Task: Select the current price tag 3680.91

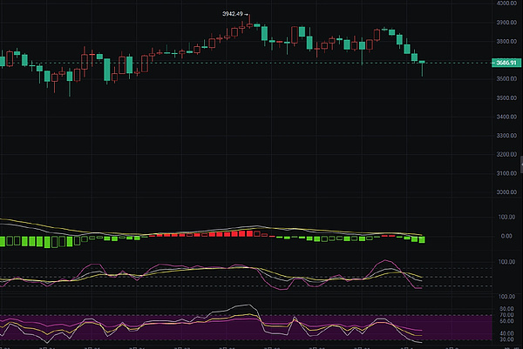Action: coord(506,63)
